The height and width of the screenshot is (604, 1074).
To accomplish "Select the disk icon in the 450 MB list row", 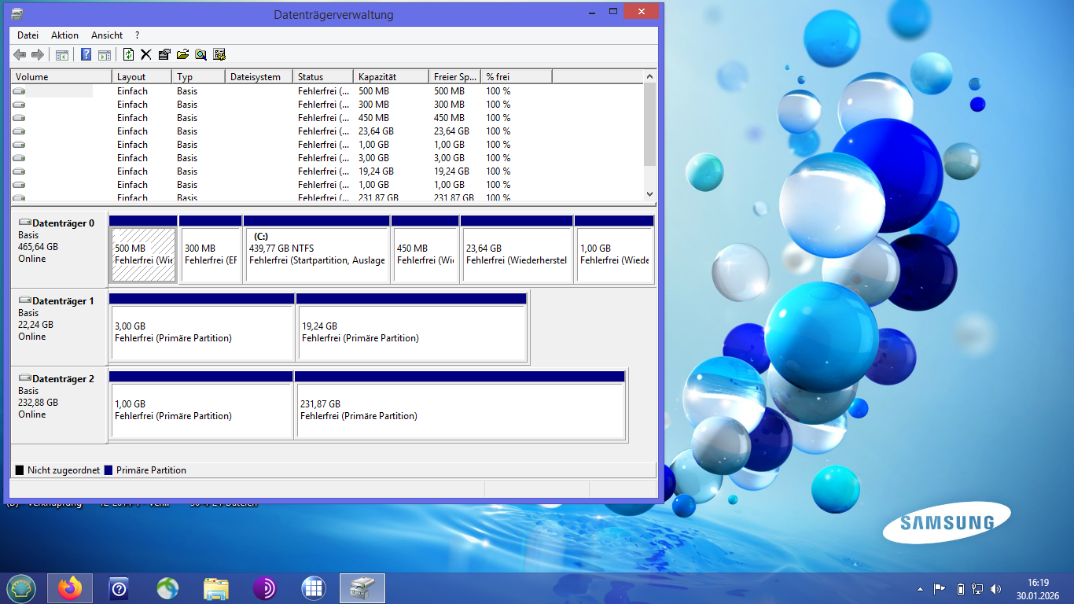I will 19,118.
